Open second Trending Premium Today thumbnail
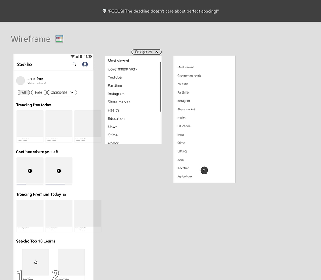The height and width of the screenshot is (280, 321). [59, 213]
